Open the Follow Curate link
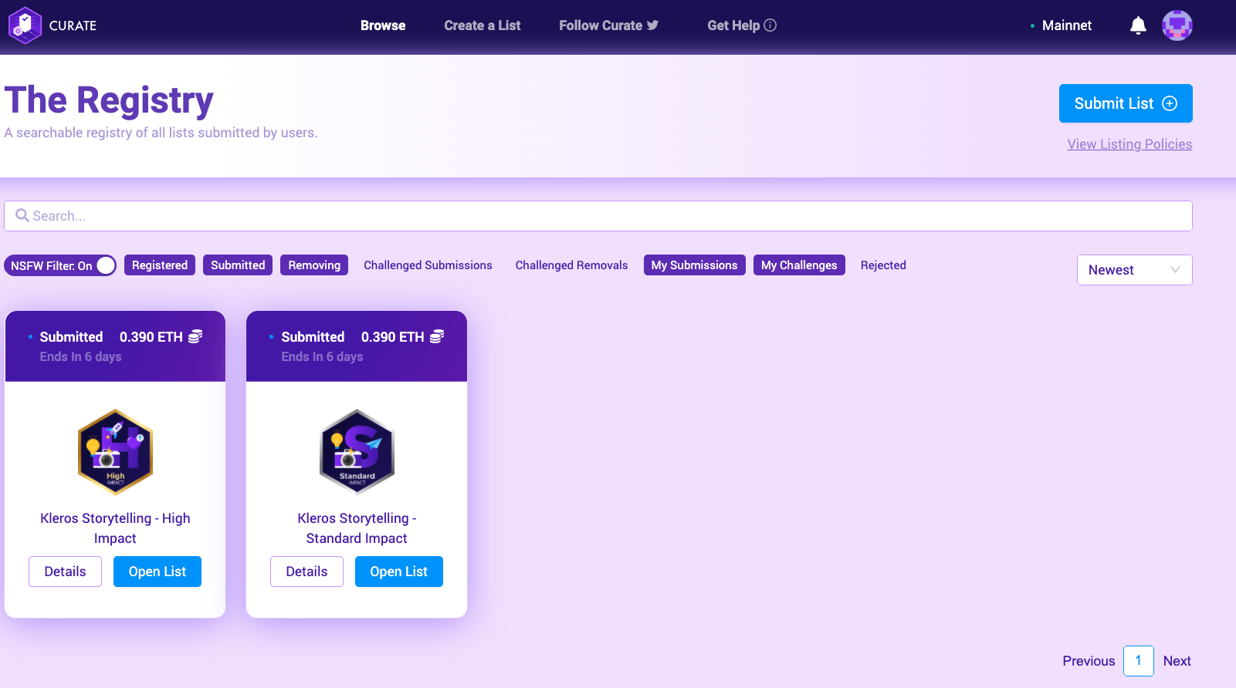This screenshot has width=1236, height=688. click(608, 25)
